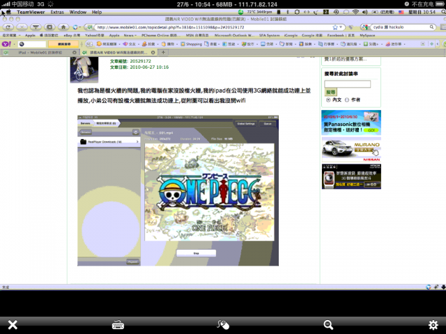Image resolution: width=446 pixels, height=334 pixels.
Task: Click Yahoo toolbar add plus icon
Action: 432,44
